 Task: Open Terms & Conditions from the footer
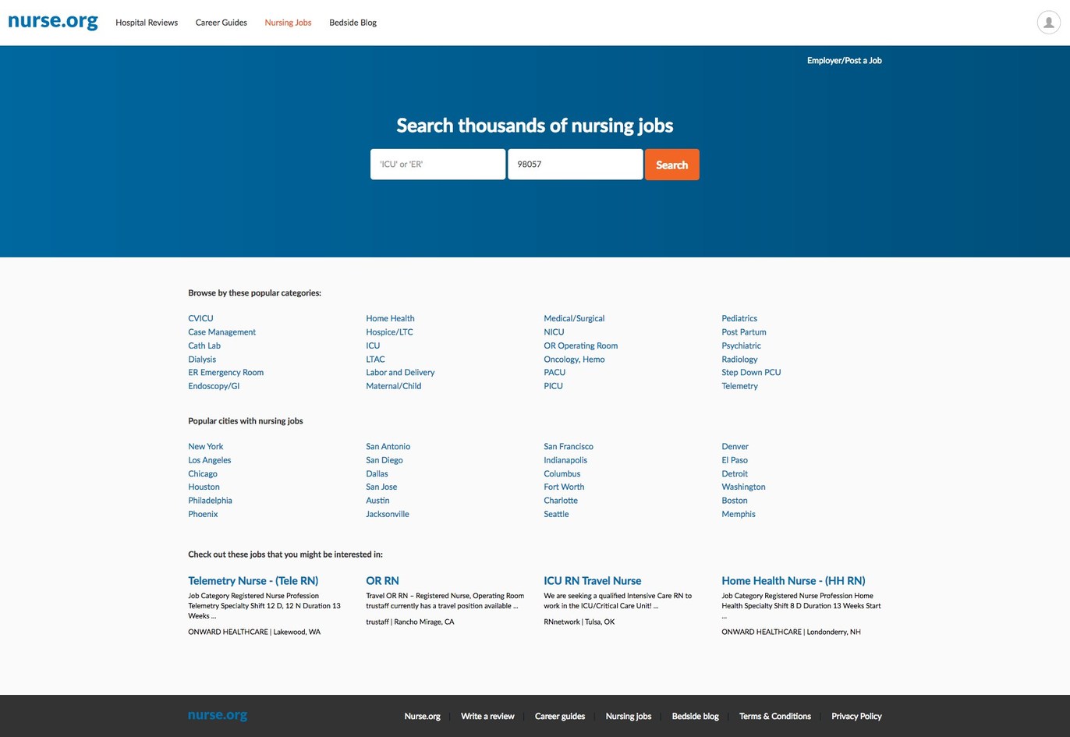[x=775, y=716]
